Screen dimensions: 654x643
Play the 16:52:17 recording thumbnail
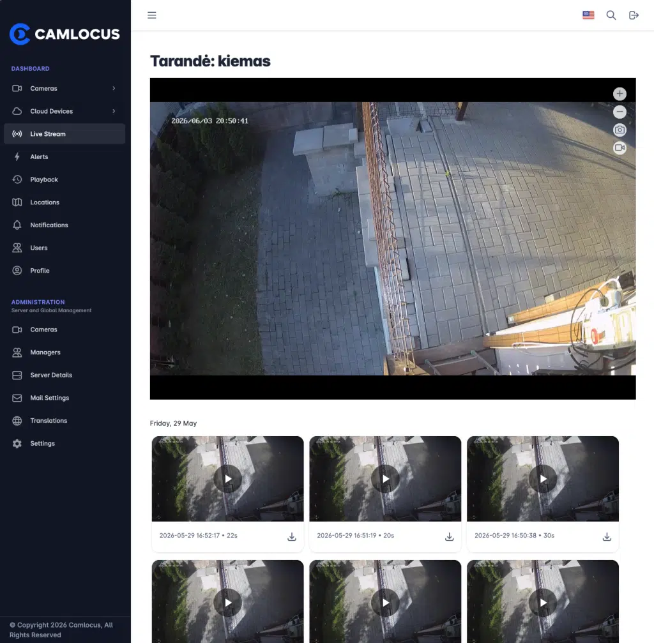tap(228, 479)
